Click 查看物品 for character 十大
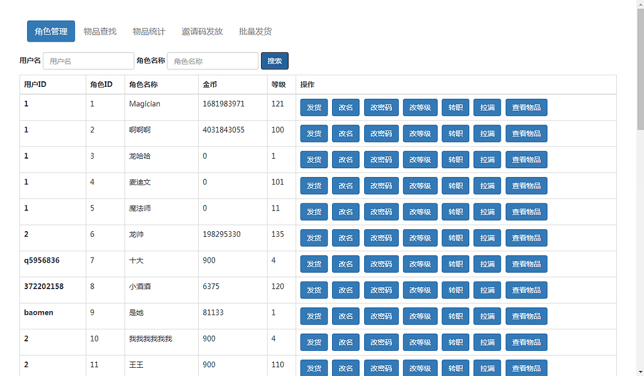The width and height of the screenshot is (644, 376). coord(526,265)
